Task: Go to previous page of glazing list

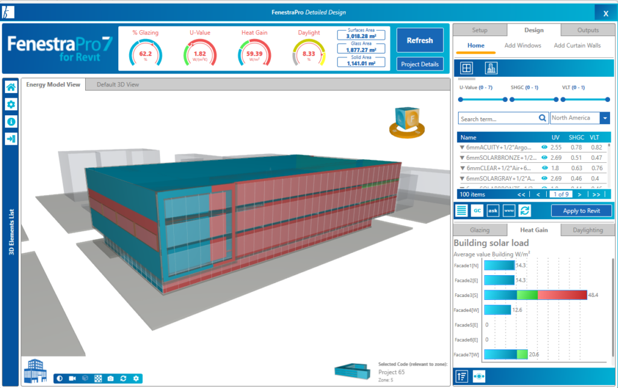Action: (x=538, y=194)
